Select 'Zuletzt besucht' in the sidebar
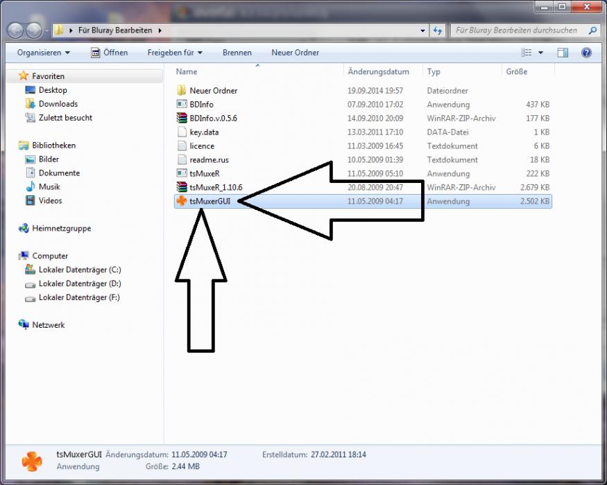The width and height of the screenshot is (607, 485). coord(65,118)
